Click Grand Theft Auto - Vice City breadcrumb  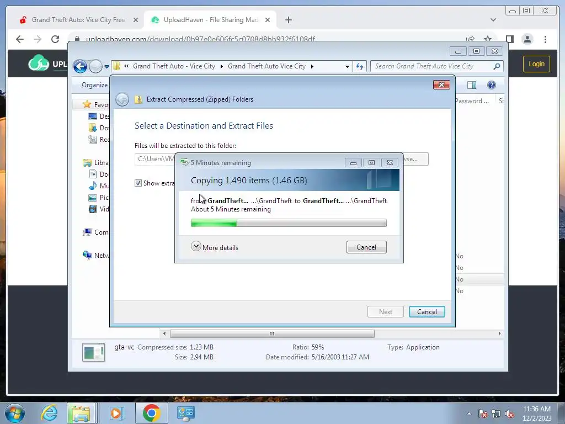click(x=174, y=66)
